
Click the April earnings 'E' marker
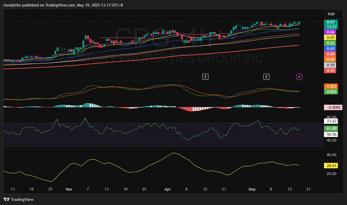coord(205,77)
